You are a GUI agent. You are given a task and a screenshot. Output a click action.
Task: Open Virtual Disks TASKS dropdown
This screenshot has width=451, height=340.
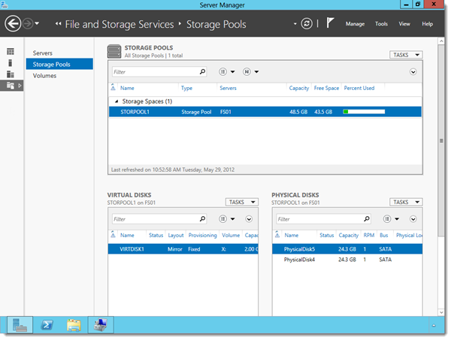241,202
